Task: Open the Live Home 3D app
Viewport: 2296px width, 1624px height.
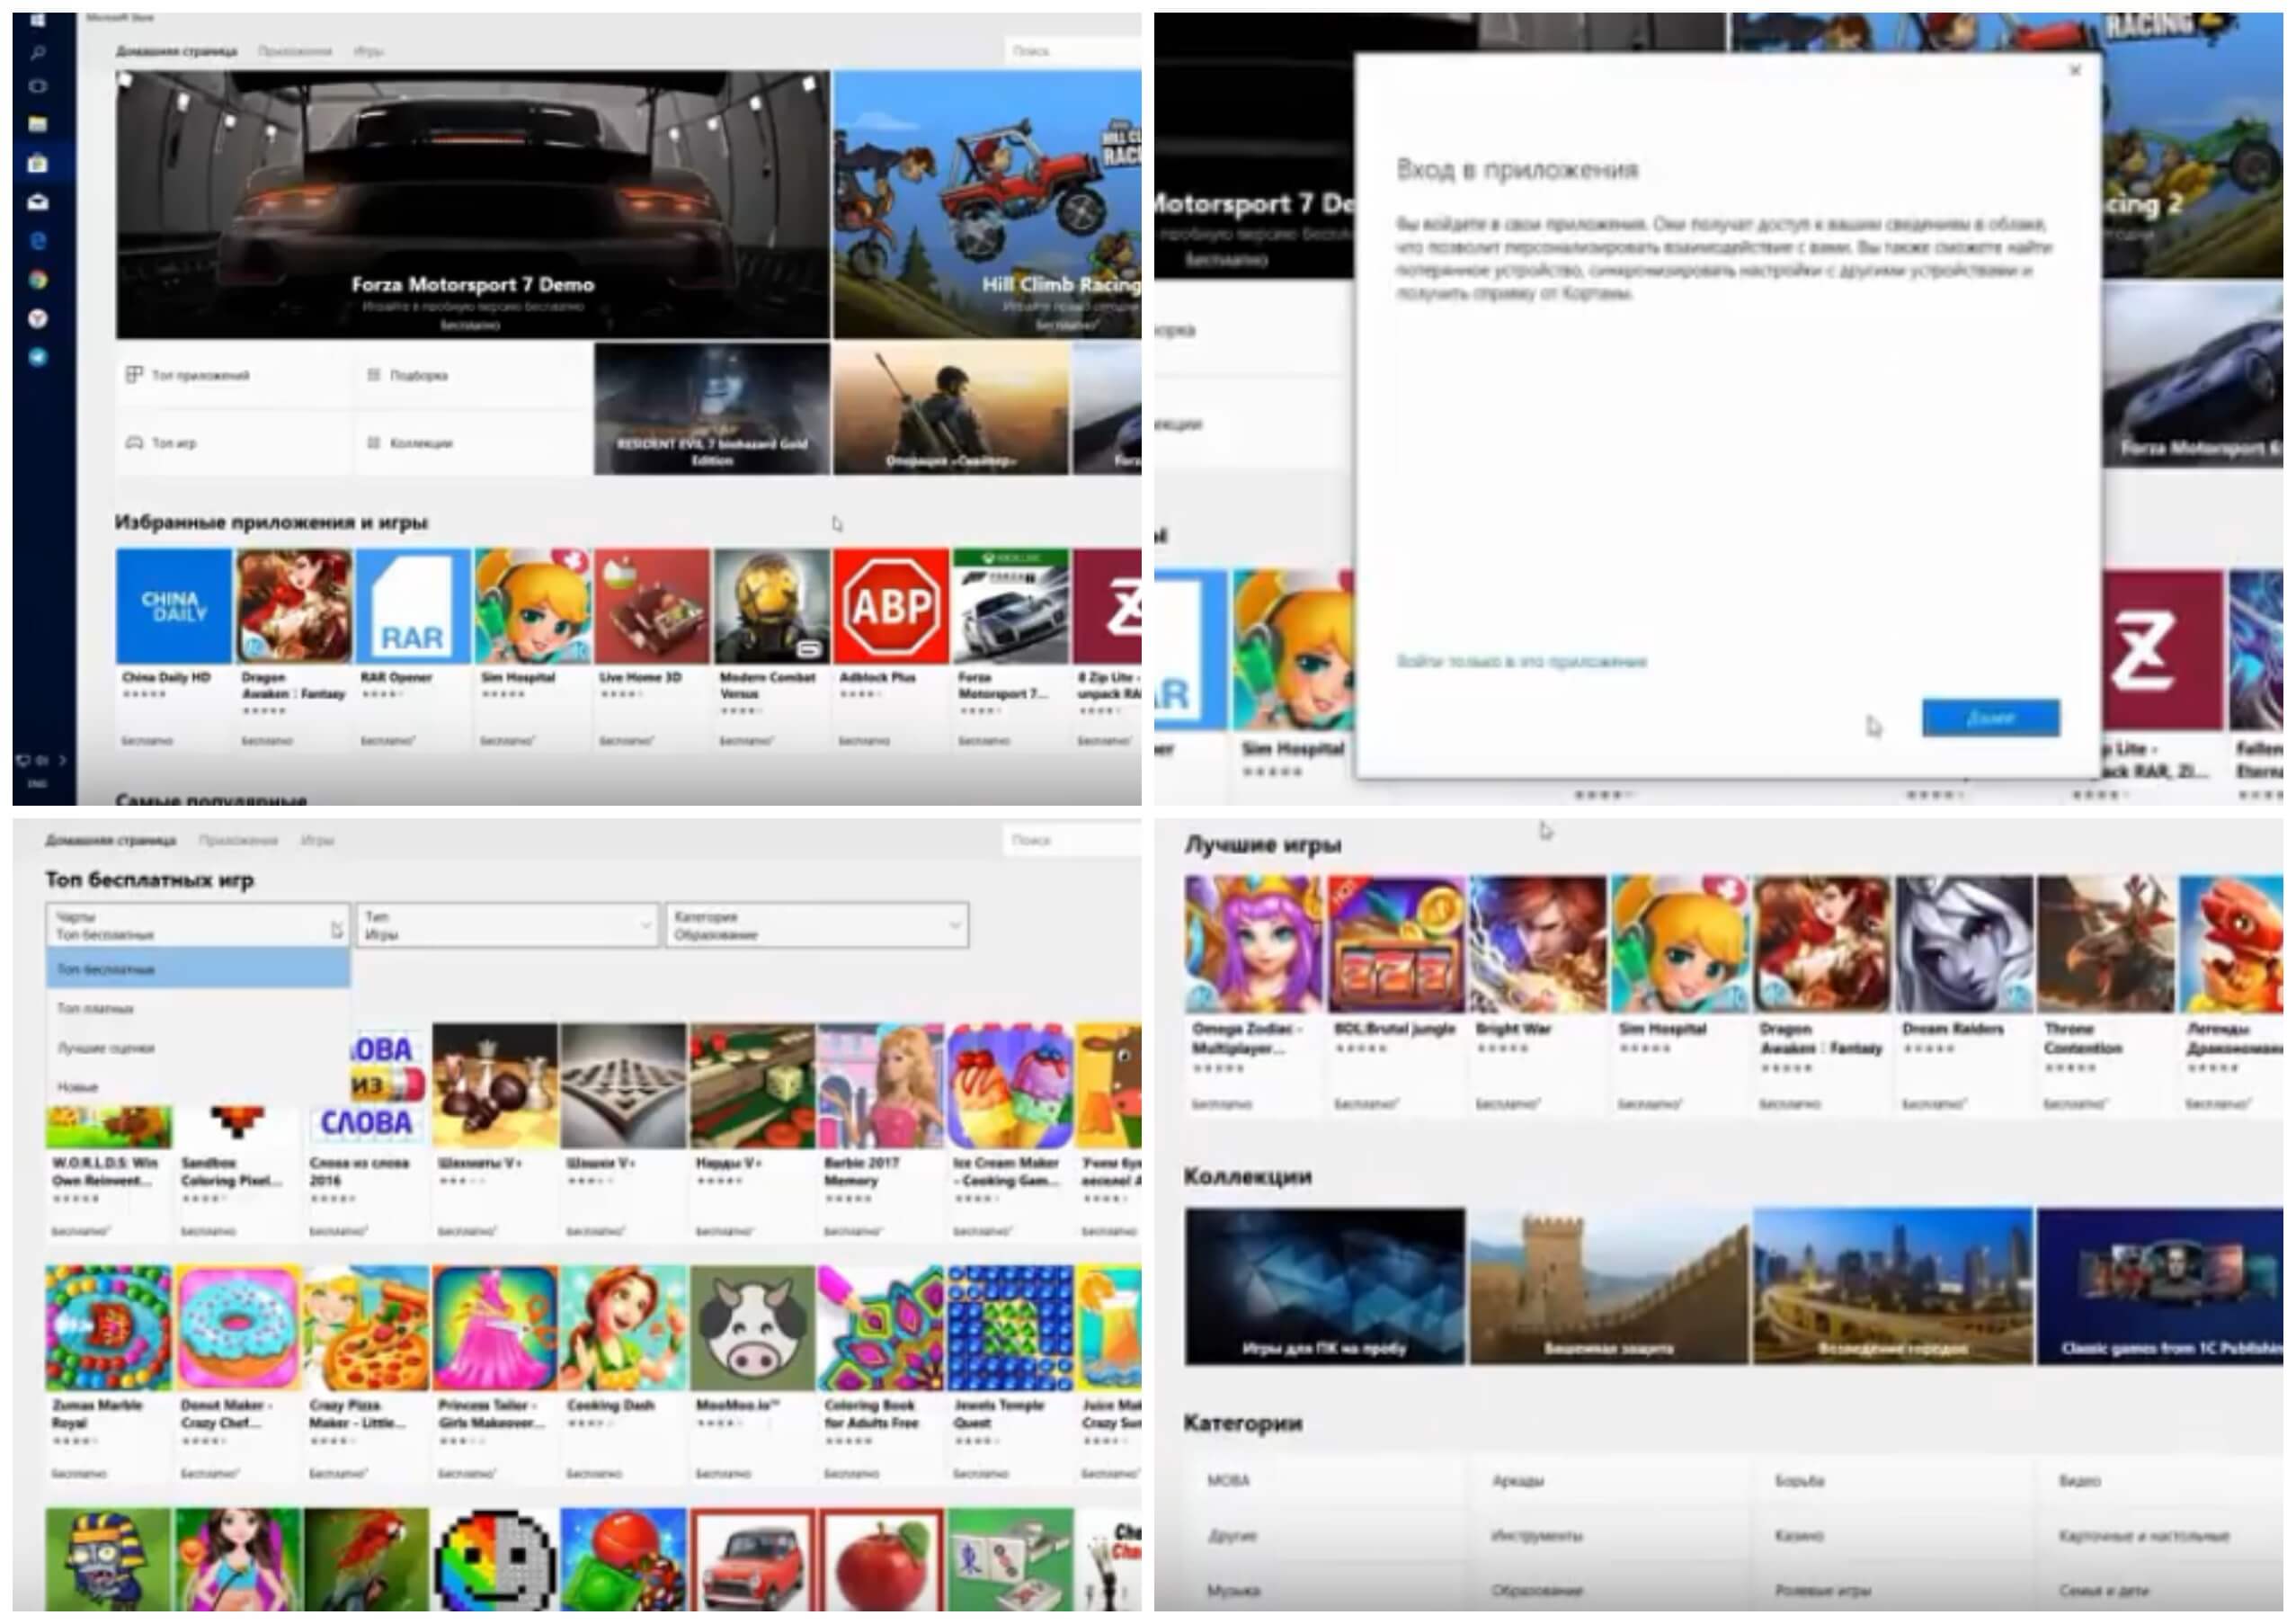Action: (652, 648)
